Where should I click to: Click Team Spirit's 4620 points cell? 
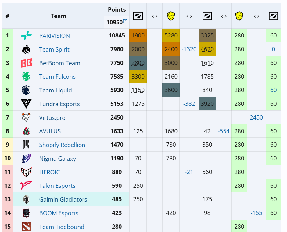(207, 49)
